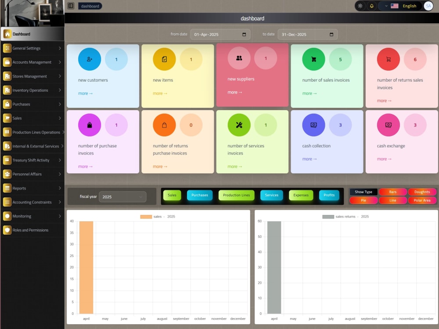439x329 pixels.
Task: Open more link under number of sales invoices
Action: pos(309,93)
